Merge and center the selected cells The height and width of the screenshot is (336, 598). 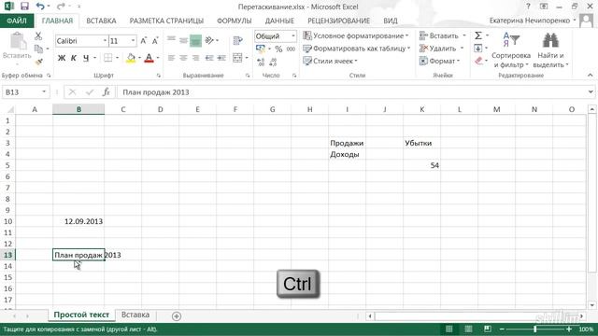click(237, 58)
